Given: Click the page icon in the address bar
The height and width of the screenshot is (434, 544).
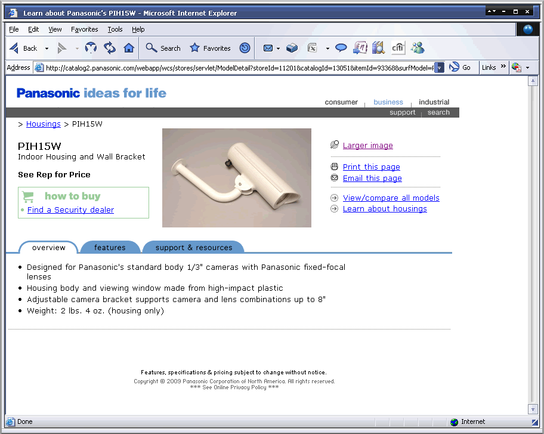Looking at the screenshot, I should [x=39, y=67].
